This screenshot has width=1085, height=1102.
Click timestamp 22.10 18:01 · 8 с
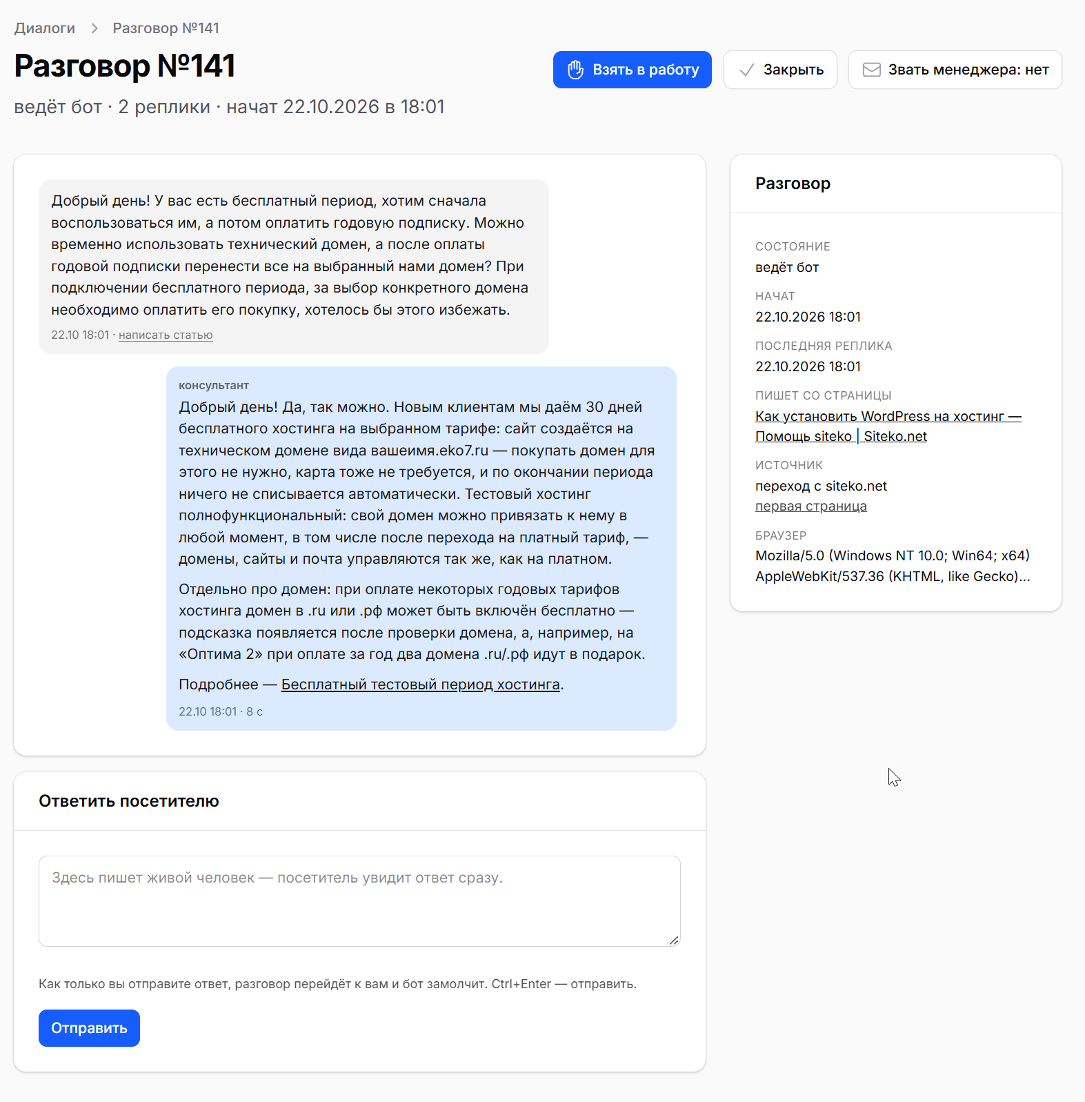coord(221,711)
